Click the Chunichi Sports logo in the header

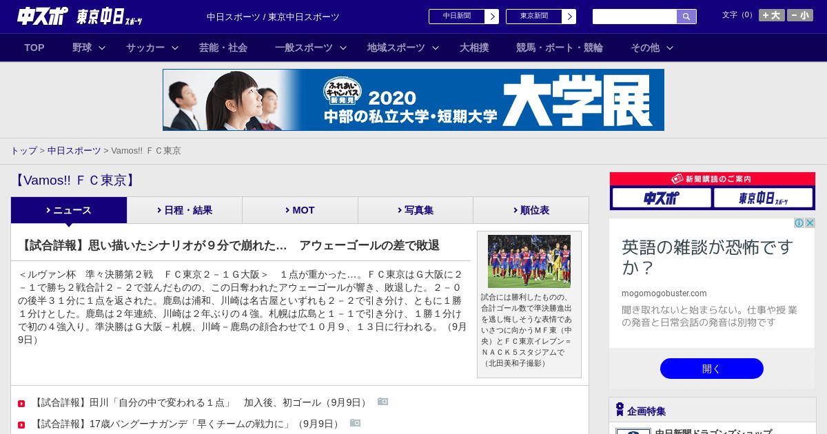coord(43,16)
